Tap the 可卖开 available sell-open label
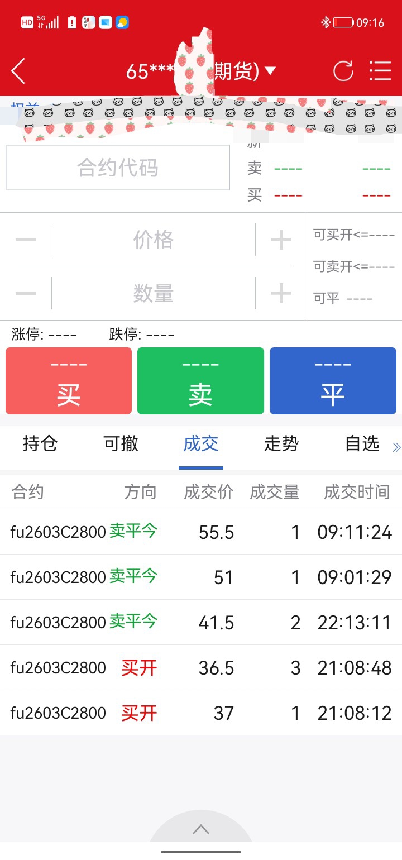The image size is (402, 860). pos(354,266)
